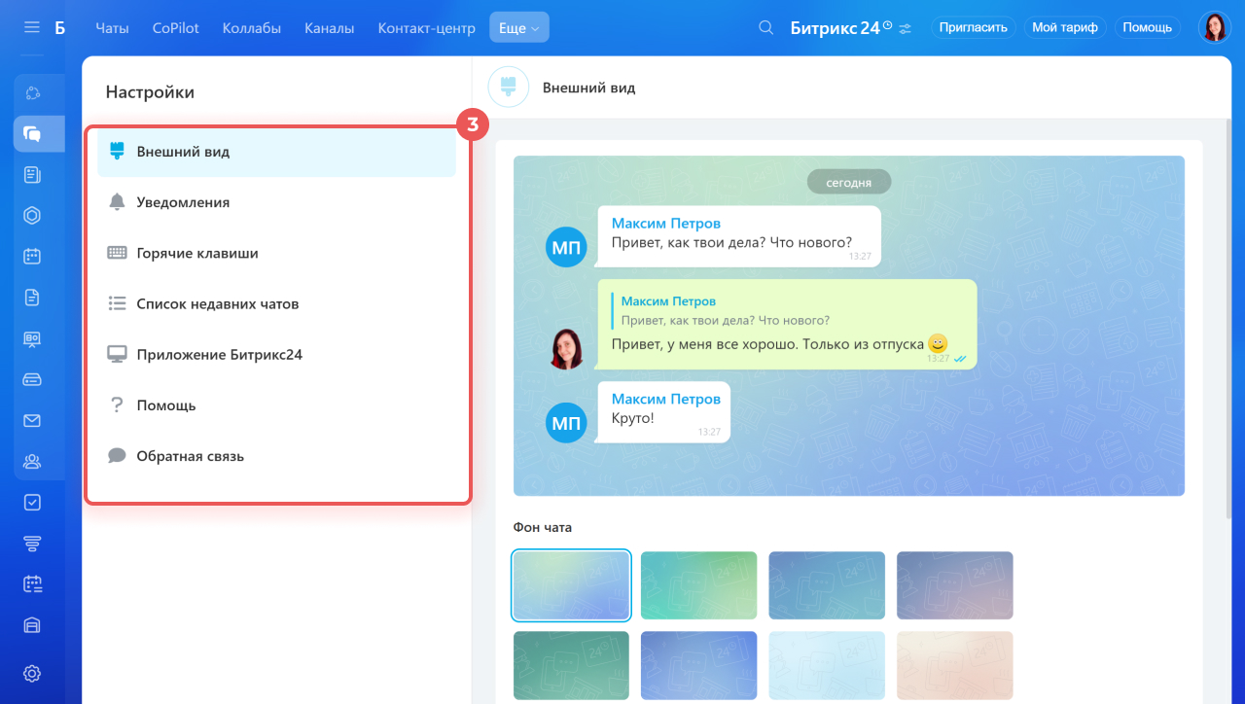The height and width of the screenshot is (704, 1245).
Task: Click the Помощь button in header
Action: (x=1147, y=27)
